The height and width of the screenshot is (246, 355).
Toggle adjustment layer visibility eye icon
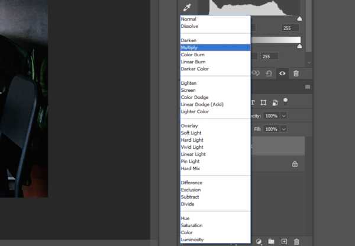coord(282,74)
